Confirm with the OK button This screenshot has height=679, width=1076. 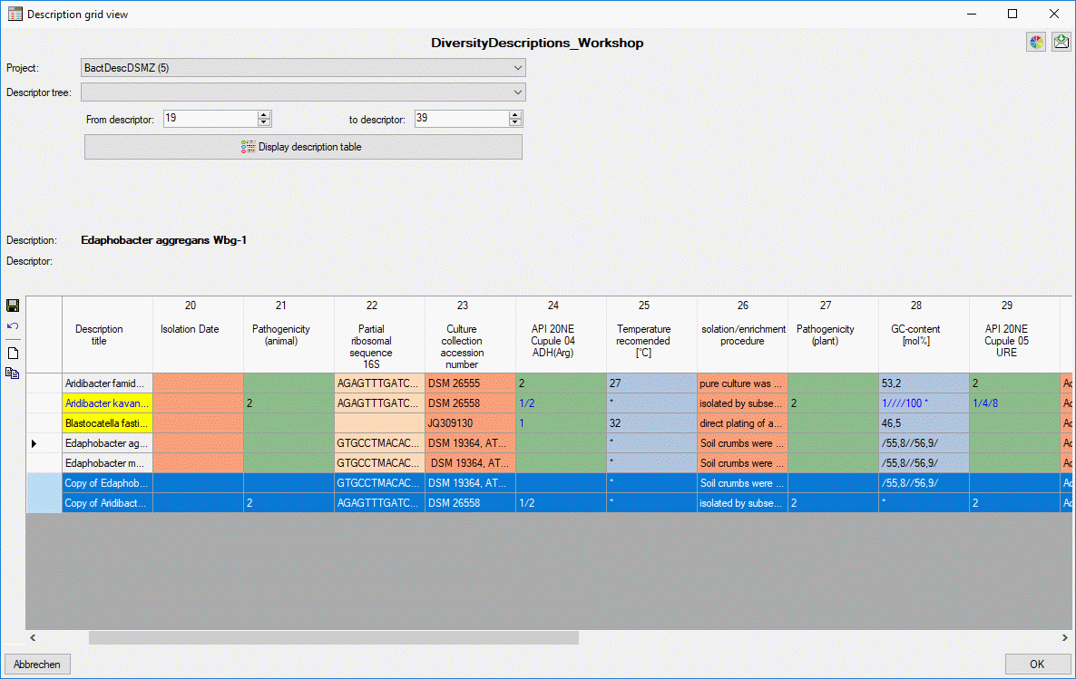coord(1037,664)
